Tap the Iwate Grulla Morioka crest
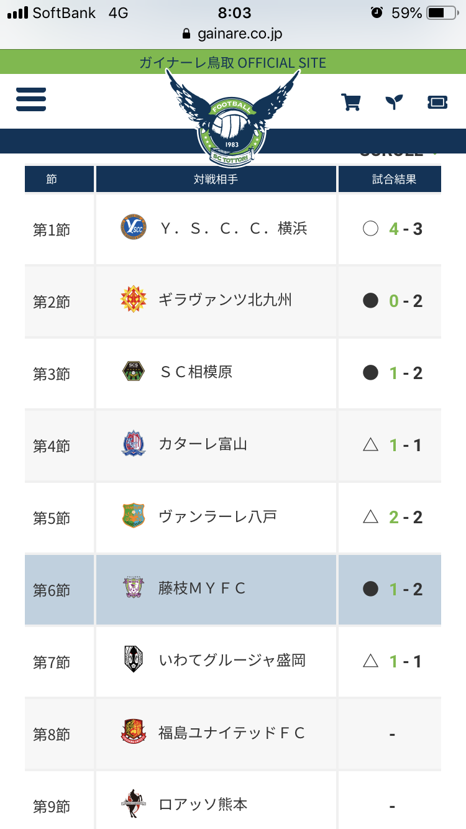This screenshot has height=829, width=466. 133,661
